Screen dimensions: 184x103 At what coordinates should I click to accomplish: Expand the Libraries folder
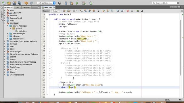[x=8, y=36]
